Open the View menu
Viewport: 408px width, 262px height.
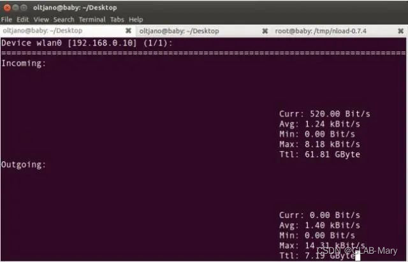41,20
